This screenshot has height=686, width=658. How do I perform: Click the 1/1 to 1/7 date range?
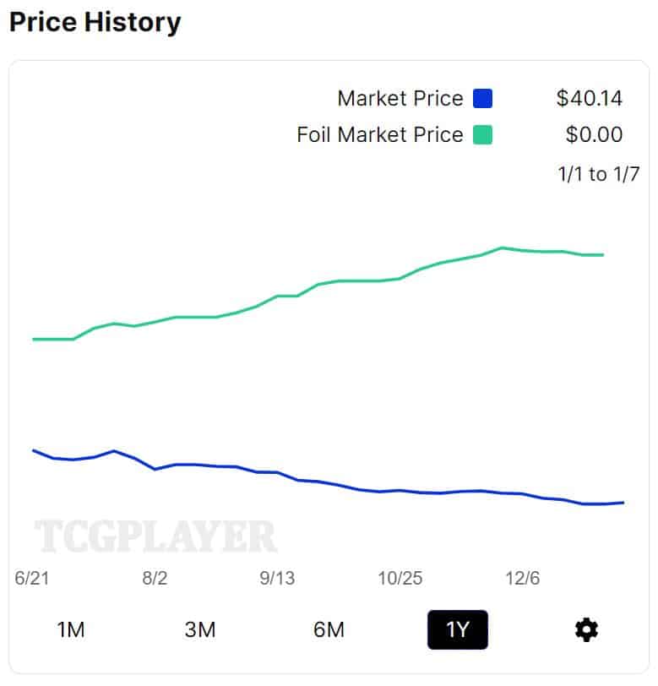[x=598, y=175]
